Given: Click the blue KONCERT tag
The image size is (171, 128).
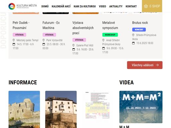Looking at the screenshot, I should [139, 30].
